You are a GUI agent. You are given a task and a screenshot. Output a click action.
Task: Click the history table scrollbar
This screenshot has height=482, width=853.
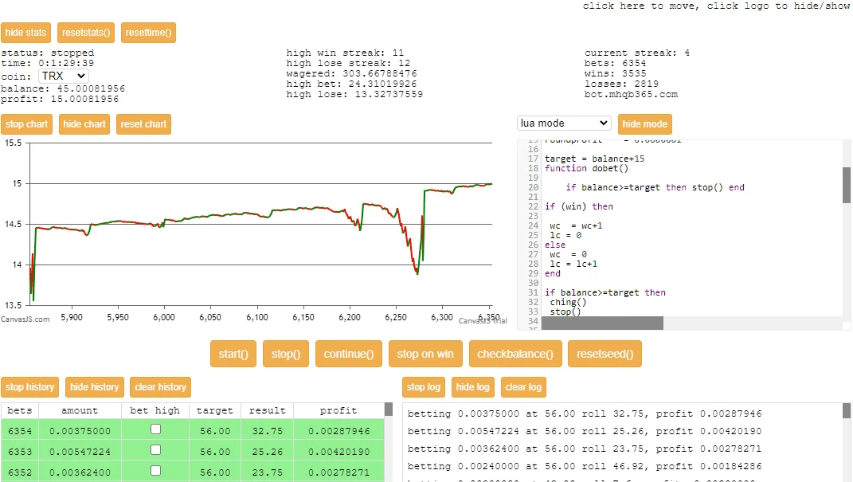pyautogui.click(x=389, y=410)
